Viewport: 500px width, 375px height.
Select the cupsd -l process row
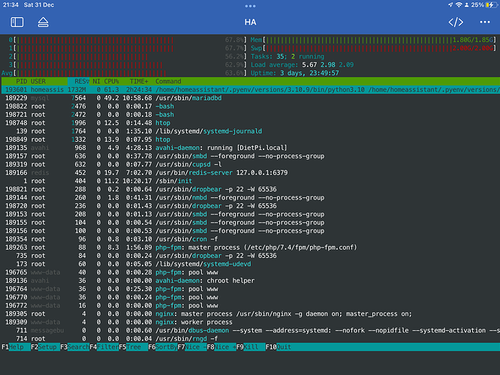pyautogui.click(x=250, y=164)
